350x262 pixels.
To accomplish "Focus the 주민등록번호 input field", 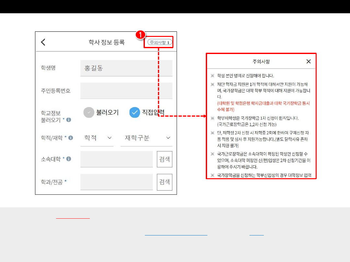I will pos(126,91).
